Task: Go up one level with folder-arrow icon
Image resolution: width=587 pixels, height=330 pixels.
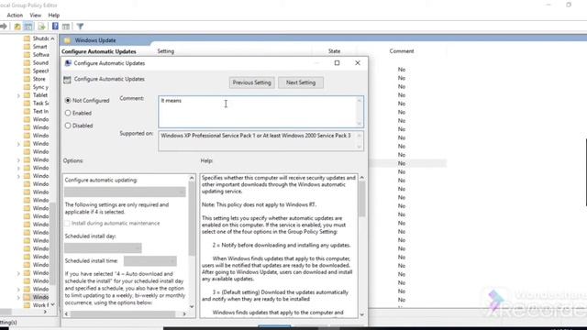Action: coord(17,27)
